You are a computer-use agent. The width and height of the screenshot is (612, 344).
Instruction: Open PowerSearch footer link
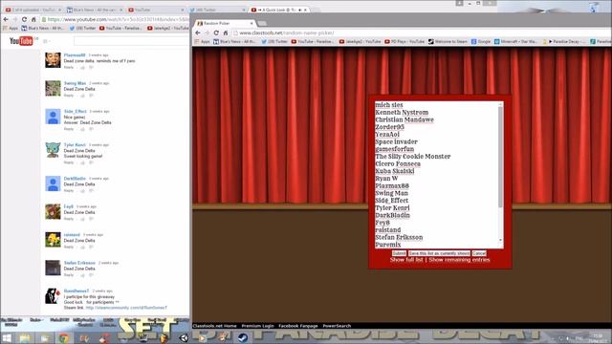(337, 326)
